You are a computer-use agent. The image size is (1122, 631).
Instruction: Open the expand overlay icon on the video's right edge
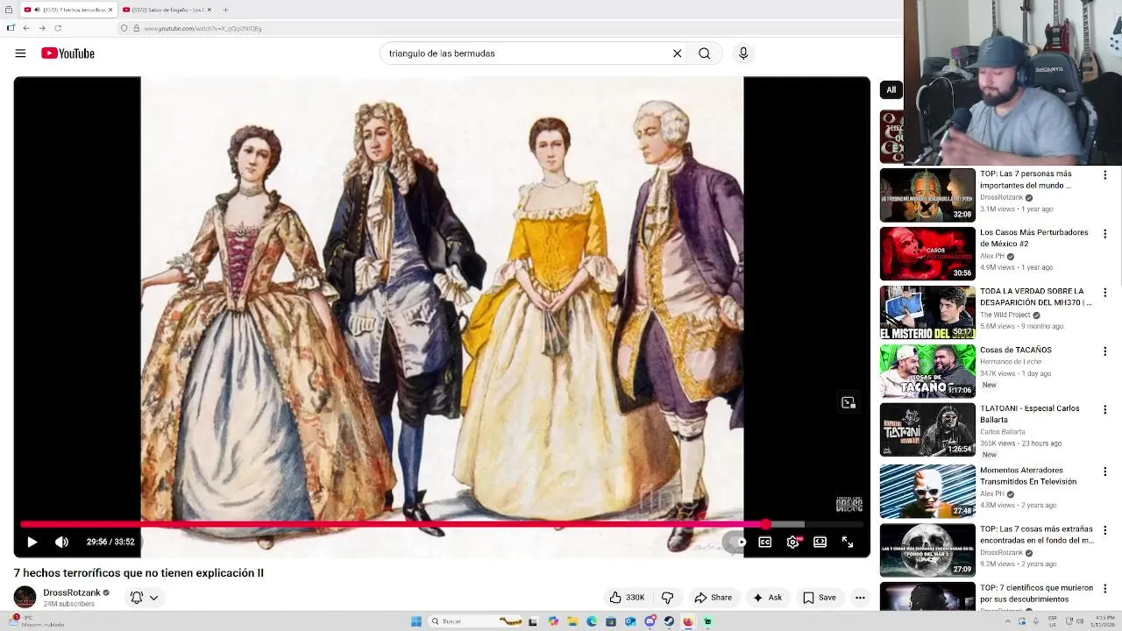pos(848,402)
